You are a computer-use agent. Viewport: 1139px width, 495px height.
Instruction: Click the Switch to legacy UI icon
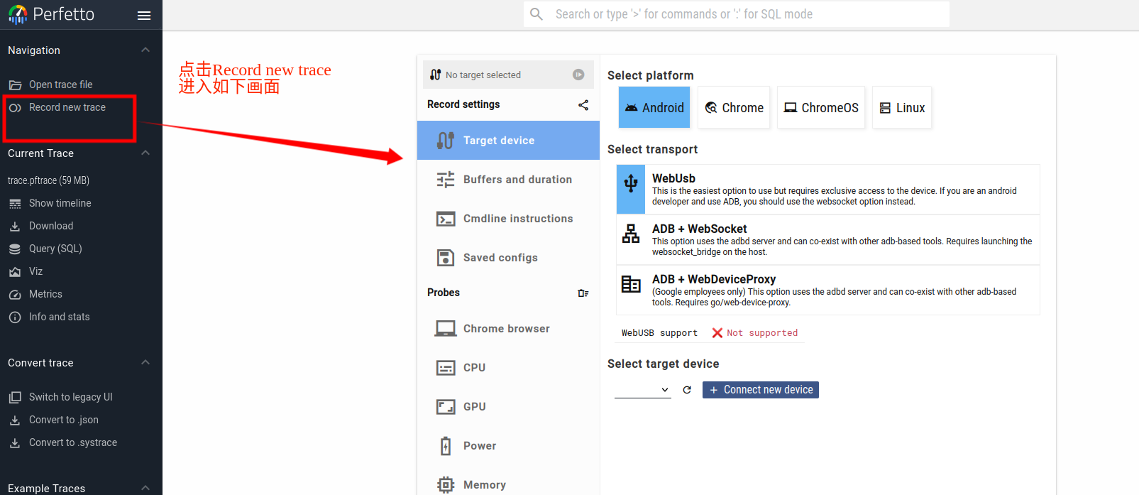tap(15, 397)
